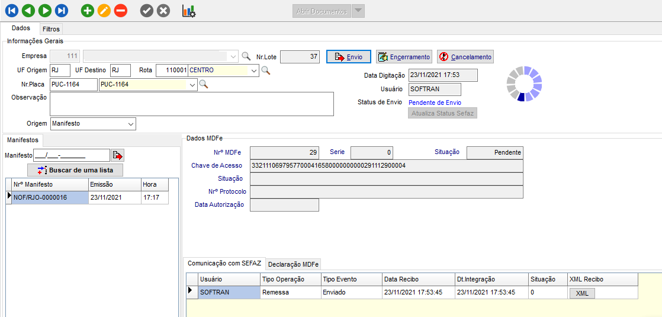662x317 pixels.
Task: Go to previous record arrow
Action: pyautogui.click(x=28, y=10)
